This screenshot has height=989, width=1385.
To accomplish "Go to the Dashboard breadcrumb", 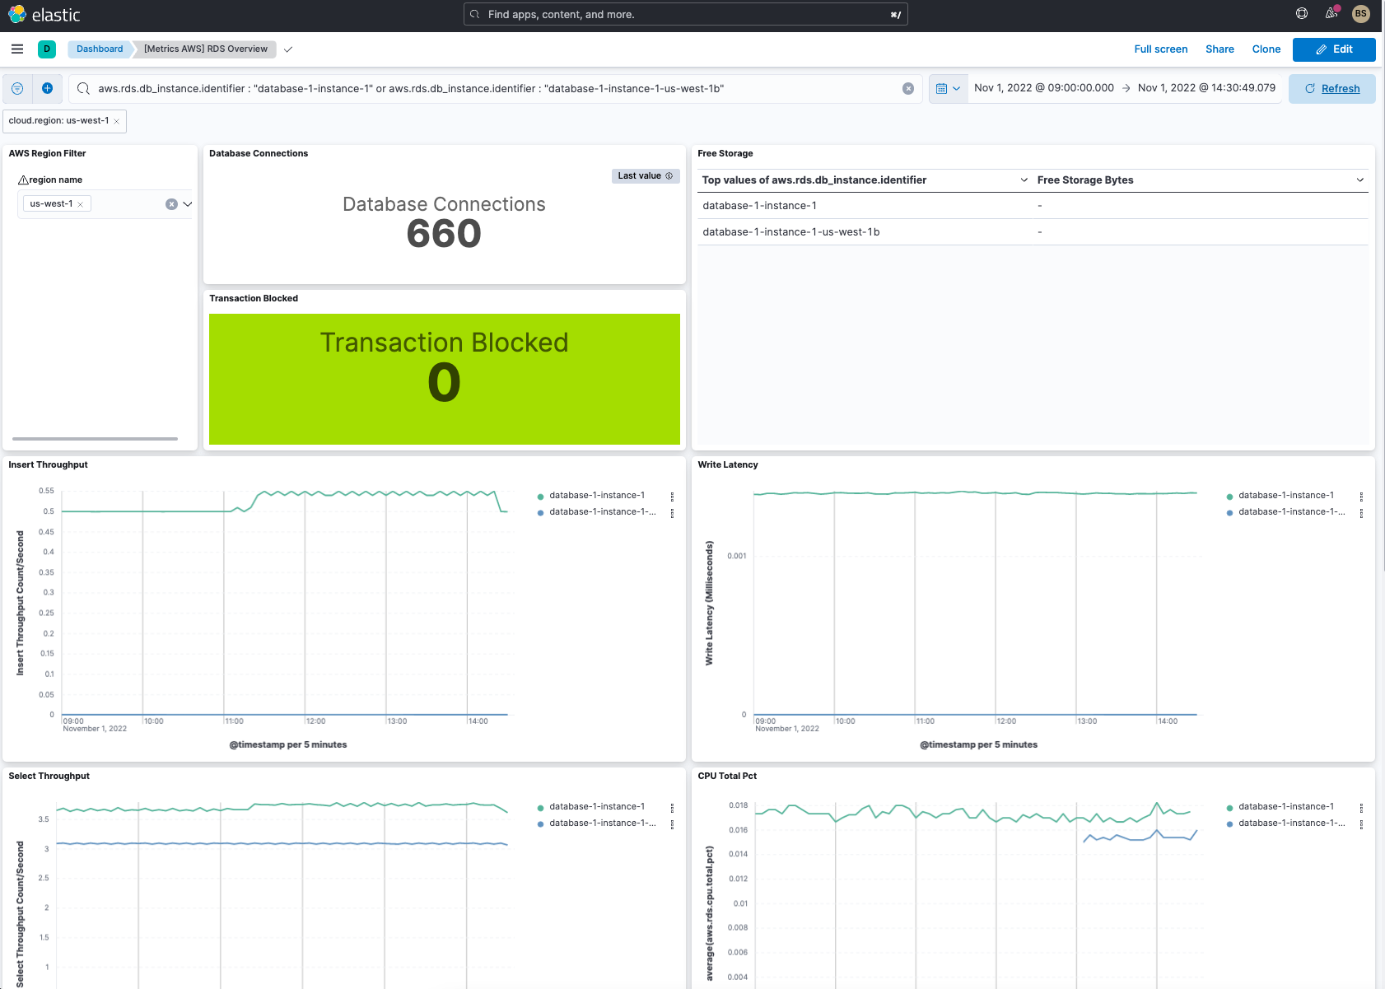I will [x=100, y=49].
